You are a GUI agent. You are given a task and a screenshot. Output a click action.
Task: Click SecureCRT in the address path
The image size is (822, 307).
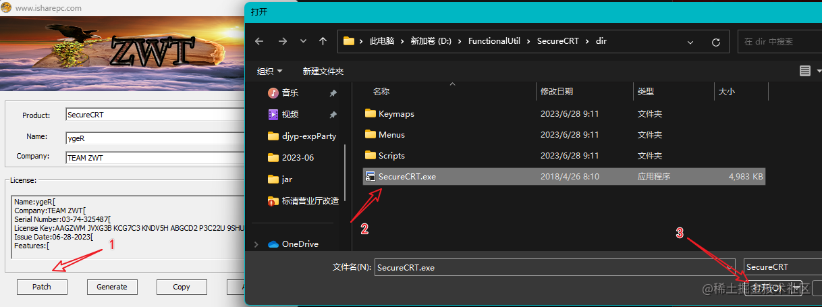click(x=558, y=41)
